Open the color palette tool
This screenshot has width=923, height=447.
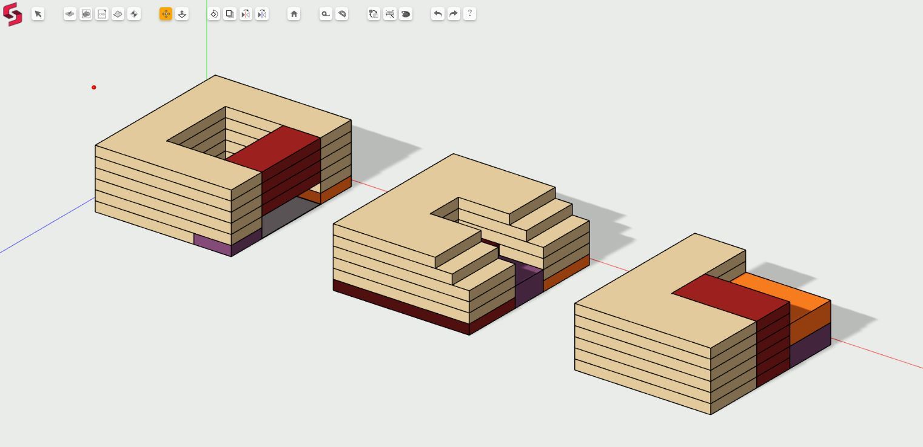pos(406,13)
